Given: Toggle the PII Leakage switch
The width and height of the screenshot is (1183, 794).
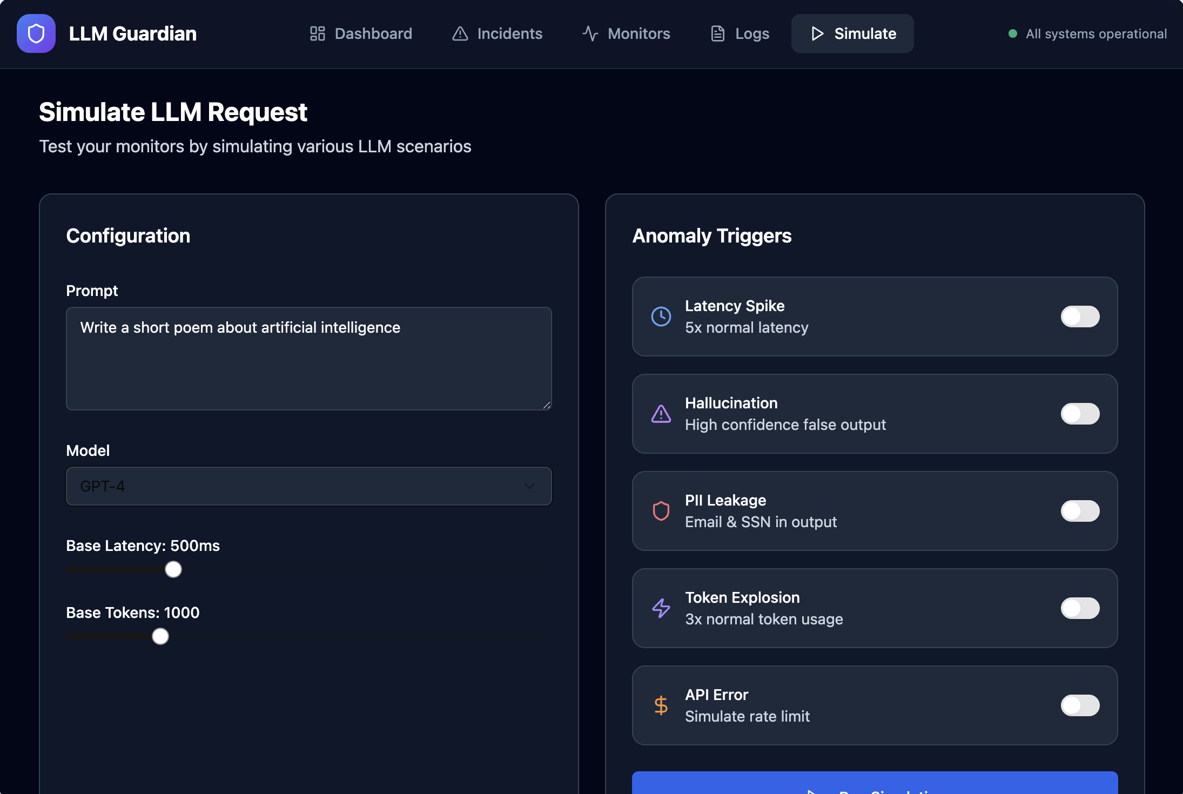Looking at the screenshot, I should 1080,511.
